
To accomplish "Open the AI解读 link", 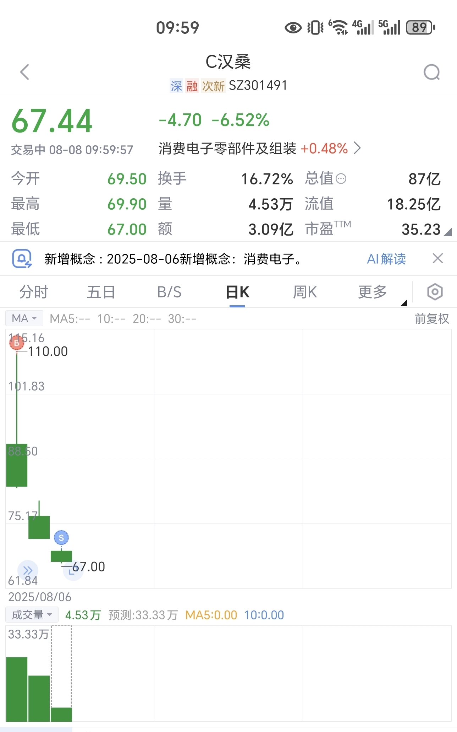I will point(386,259).
